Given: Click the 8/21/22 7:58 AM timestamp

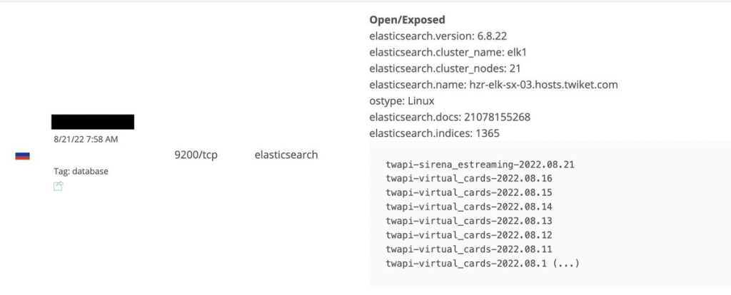Looking at the screenshot, I should coord(86,139).
